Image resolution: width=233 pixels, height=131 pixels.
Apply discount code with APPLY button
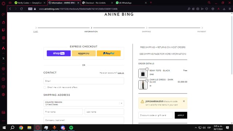181,115
